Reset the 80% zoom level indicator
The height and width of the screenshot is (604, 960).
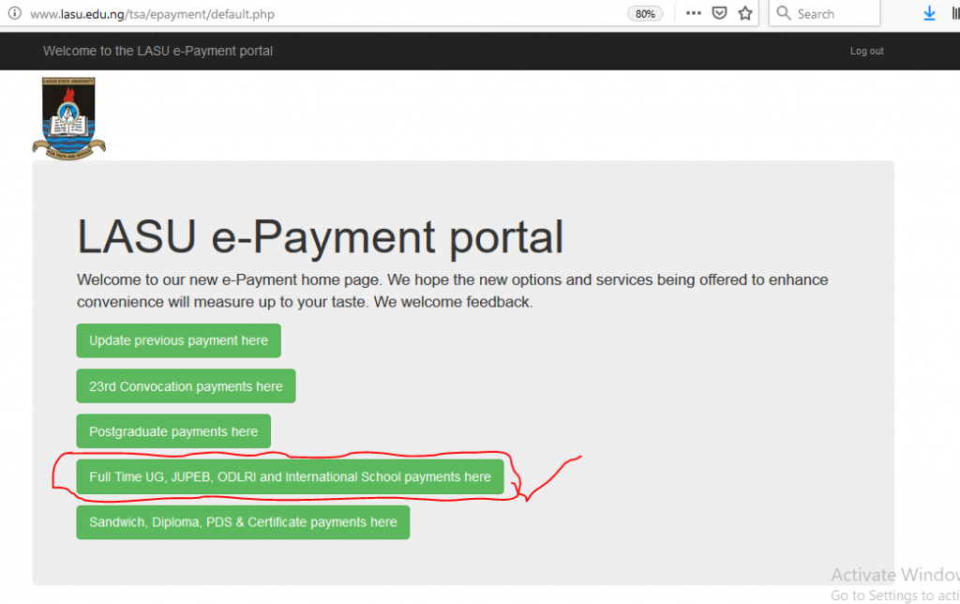tap(645, 14)
